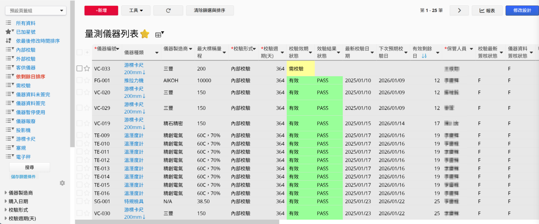Click the 修改設計 button
539x224 pixels.
pos(522,10)
